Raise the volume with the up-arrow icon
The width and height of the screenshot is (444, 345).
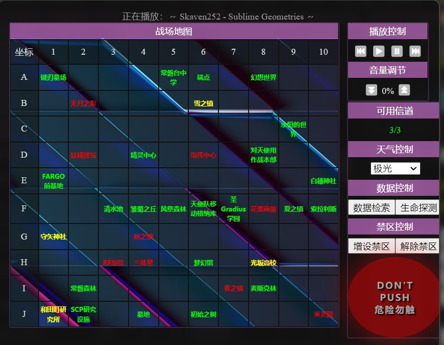click(x=404, y=90)
